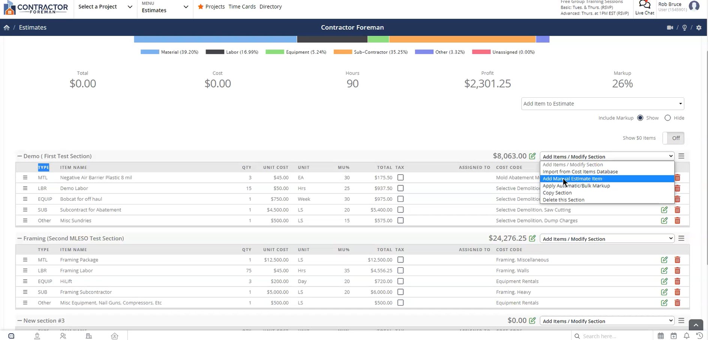This screenshot has height=340, width=708.
Task: Delete the Subcontract for Abatement row
Action: [x=677, y=210]
